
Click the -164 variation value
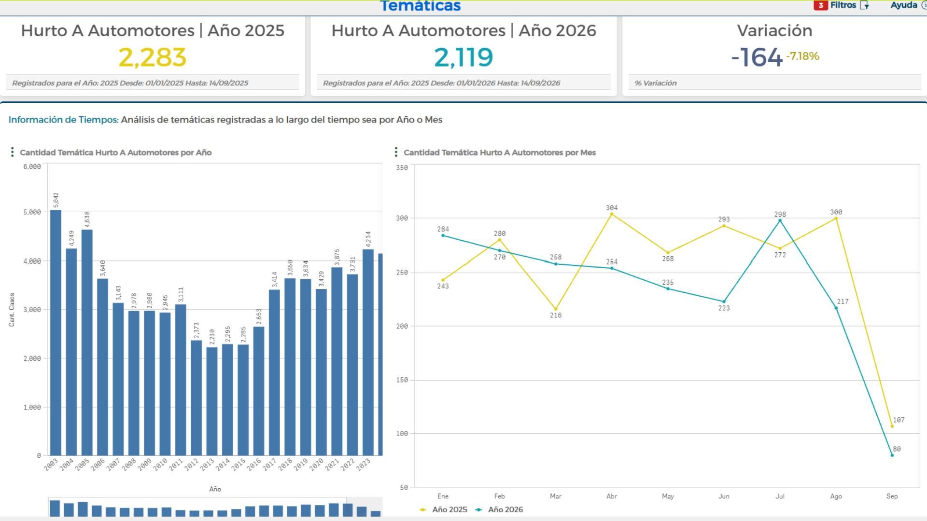coord(757,57)
